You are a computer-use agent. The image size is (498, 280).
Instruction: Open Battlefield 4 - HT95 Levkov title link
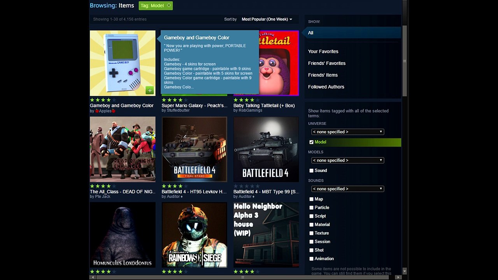point(194,192)
